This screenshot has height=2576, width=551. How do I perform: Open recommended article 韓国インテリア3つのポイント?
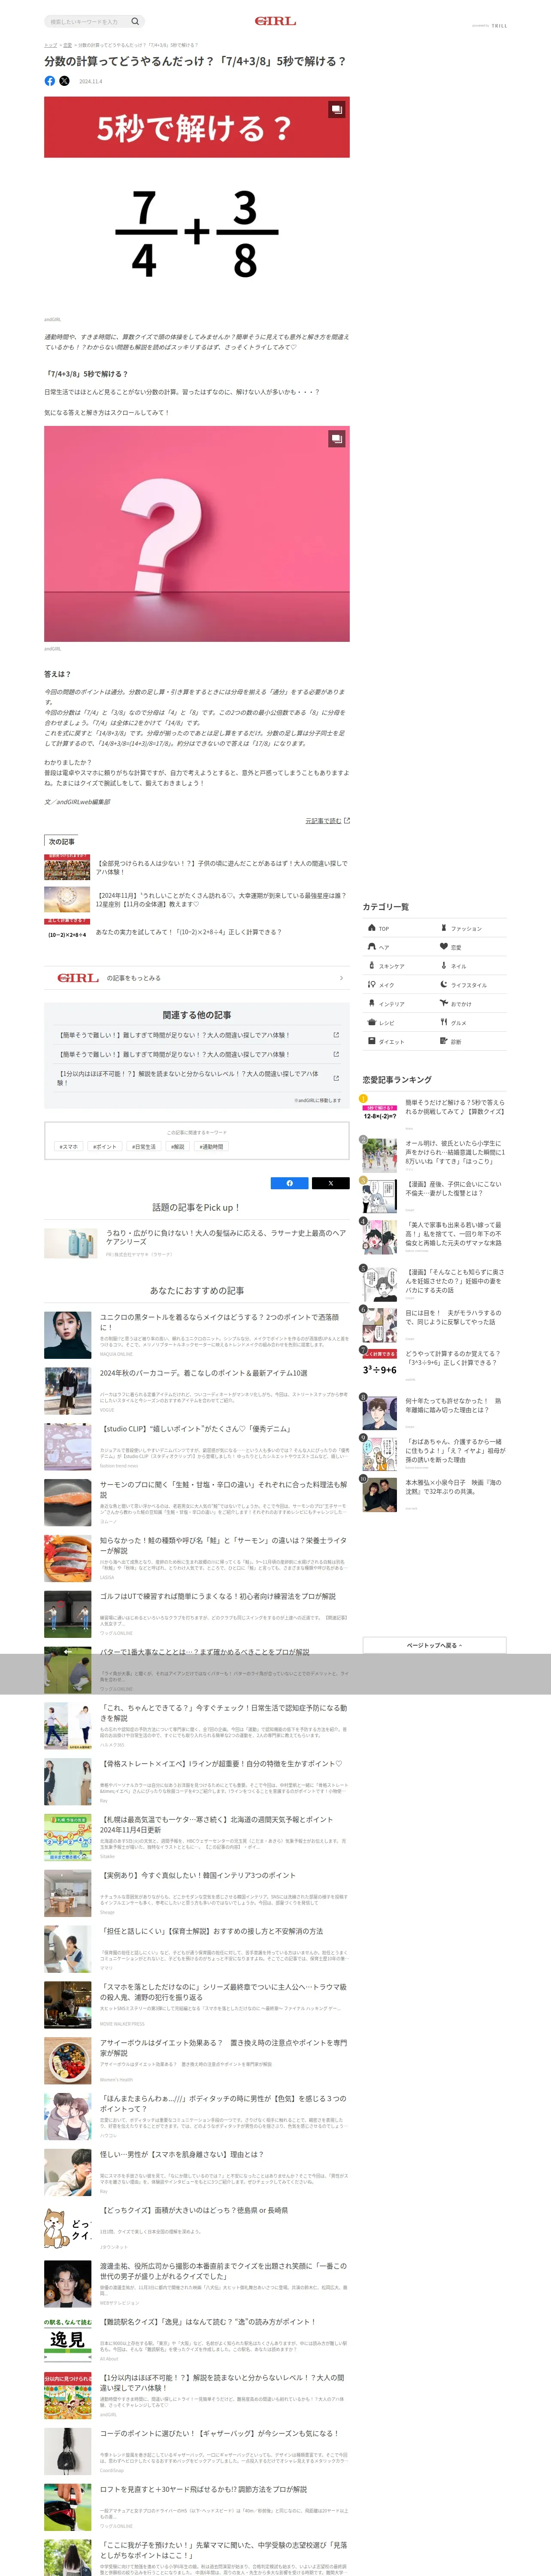point(196,1893)
